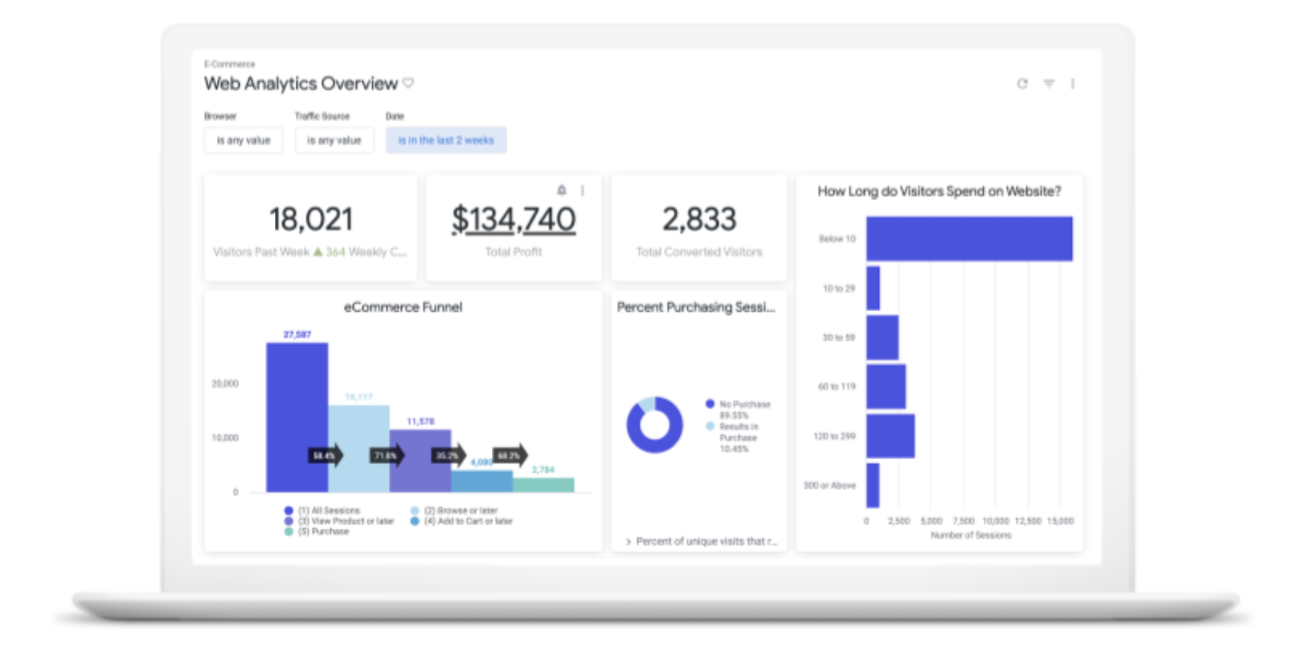1302x656 pixels.
Task: Click the 27,587 All Sessions funnel bar
Action: 297,417
